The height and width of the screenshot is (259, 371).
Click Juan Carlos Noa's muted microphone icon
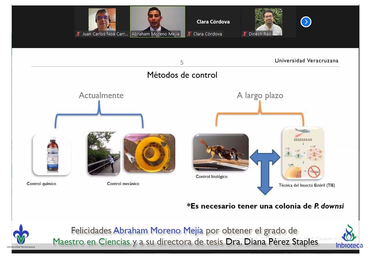[78, 34]
